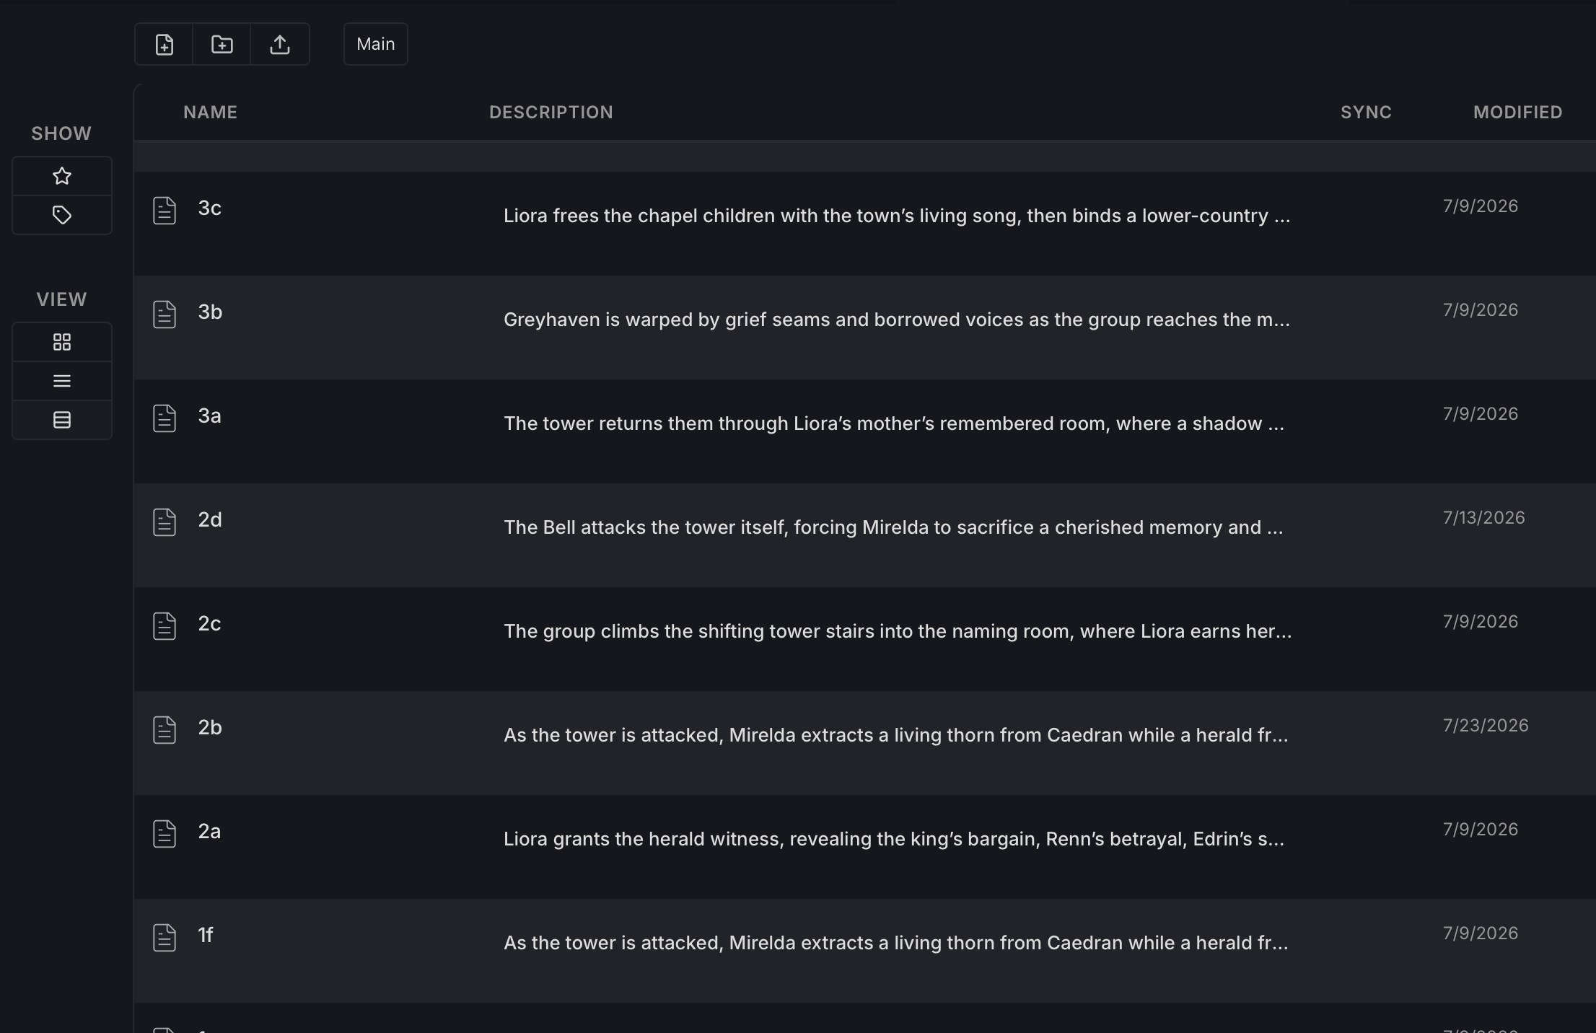Click the 7/9/2026 date for 2a
This screenshot has height=1033, width=1596.
(1481, 830)
